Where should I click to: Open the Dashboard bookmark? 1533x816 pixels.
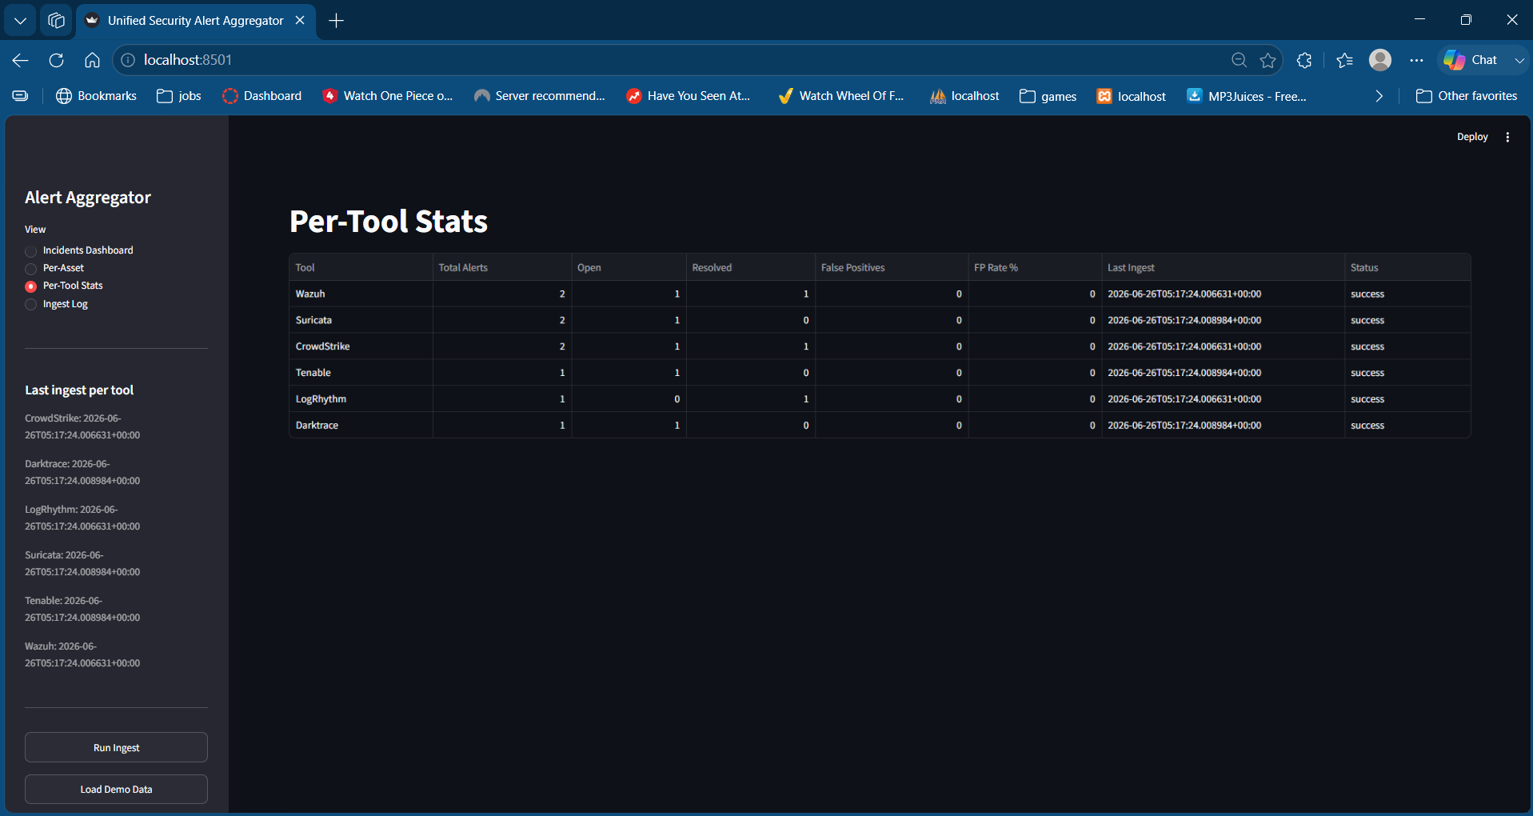[x=262, y=96]
